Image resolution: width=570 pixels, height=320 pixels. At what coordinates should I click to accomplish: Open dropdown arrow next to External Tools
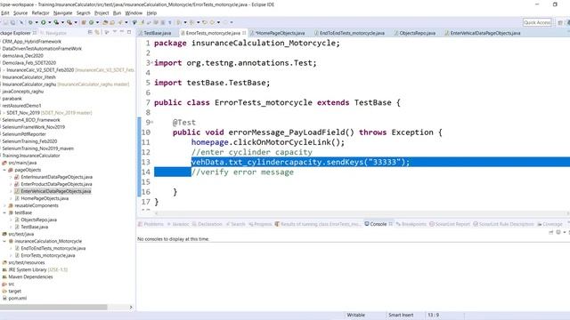[76, 22]
